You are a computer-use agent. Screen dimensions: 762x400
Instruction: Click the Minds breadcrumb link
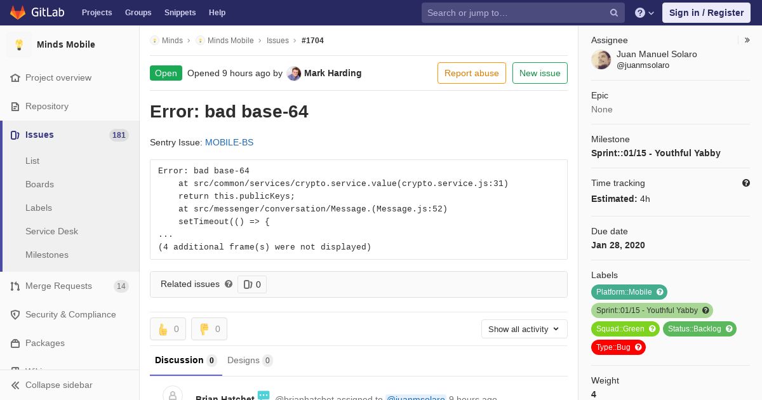[x=172, y=41]
